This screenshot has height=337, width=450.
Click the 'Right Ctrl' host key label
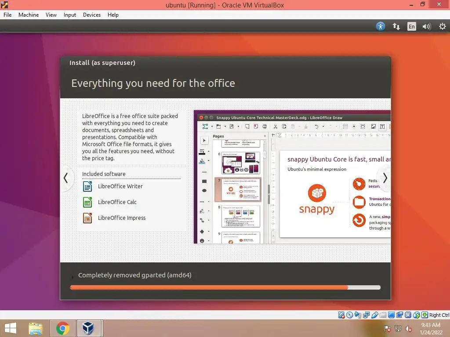439,315
